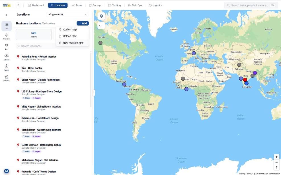Open the All types (626) dropdown
281x175 pixels.
(x=67, y=14)
